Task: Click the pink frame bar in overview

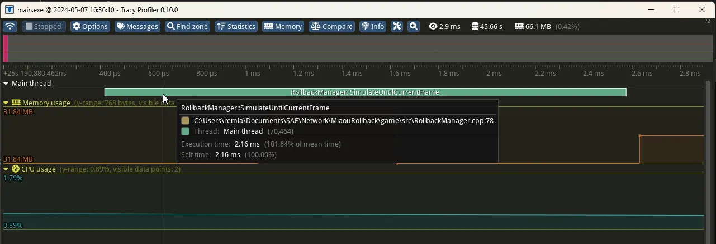Action: [6, 48]
